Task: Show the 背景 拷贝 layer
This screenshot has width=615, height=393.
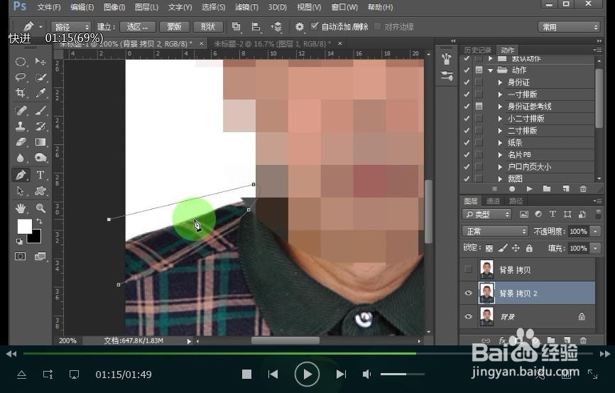Action: coord(468,269)
